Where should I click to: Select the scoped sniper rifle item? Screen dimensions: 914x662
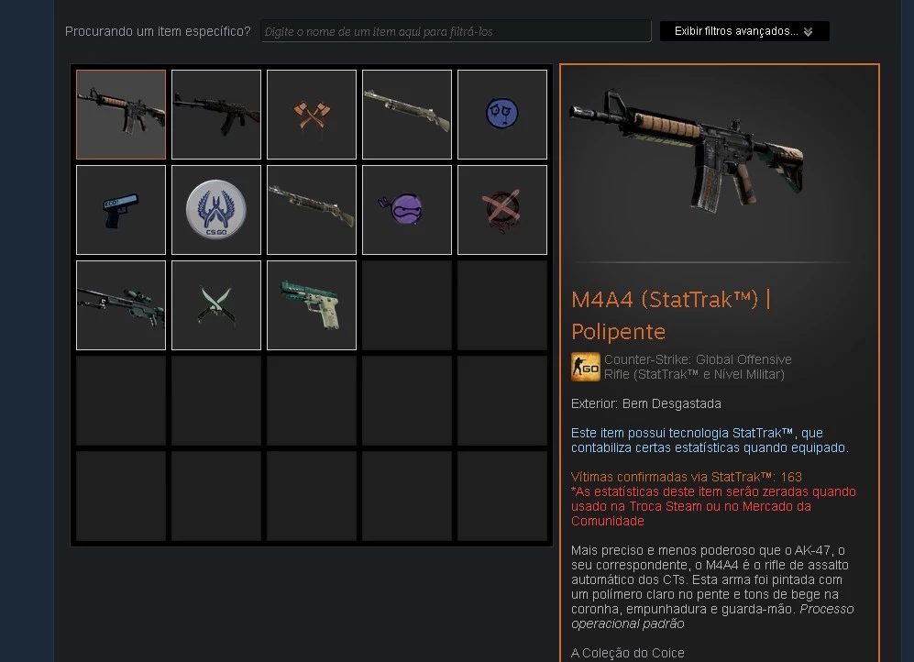[121, 305]
